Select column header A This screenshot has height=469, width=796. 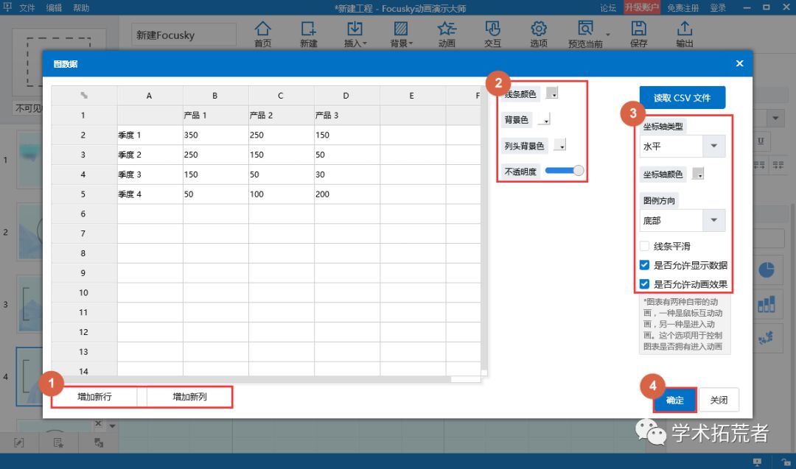click(x=149, y=95)
